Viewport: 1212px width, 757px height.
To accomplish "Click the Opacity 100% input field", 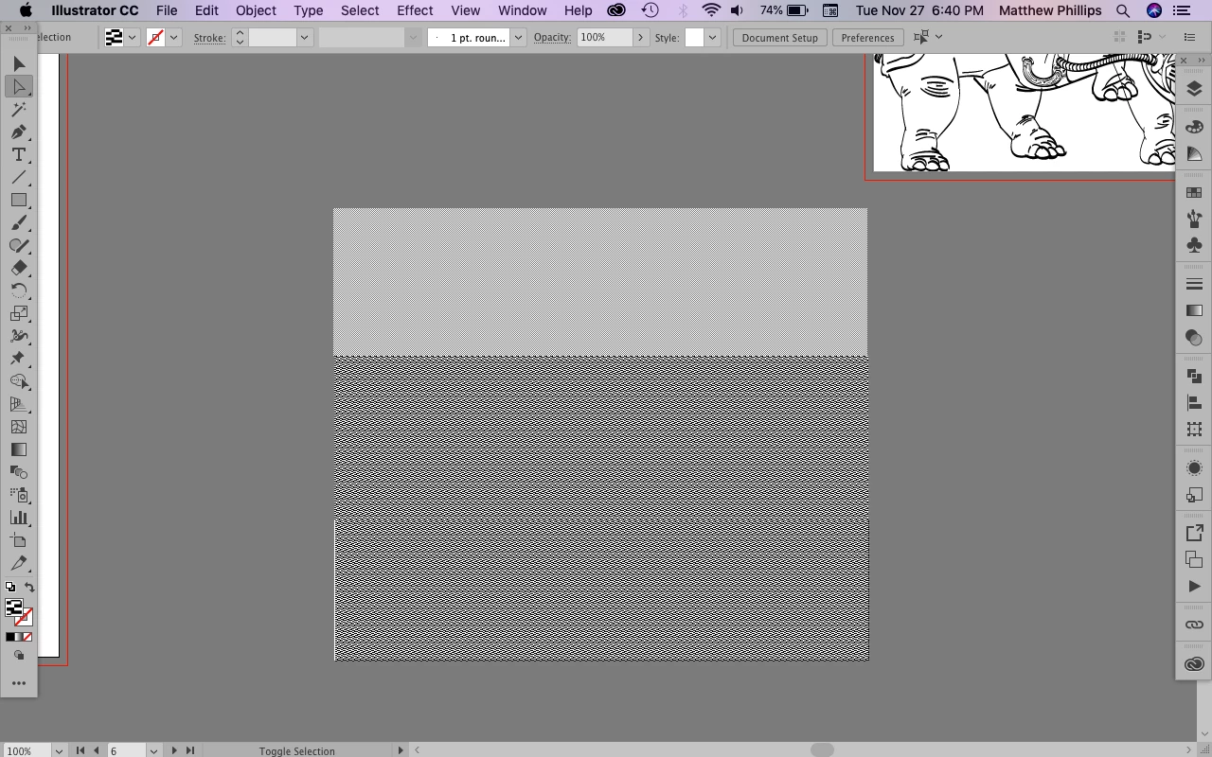I will [x=604, y=37].
